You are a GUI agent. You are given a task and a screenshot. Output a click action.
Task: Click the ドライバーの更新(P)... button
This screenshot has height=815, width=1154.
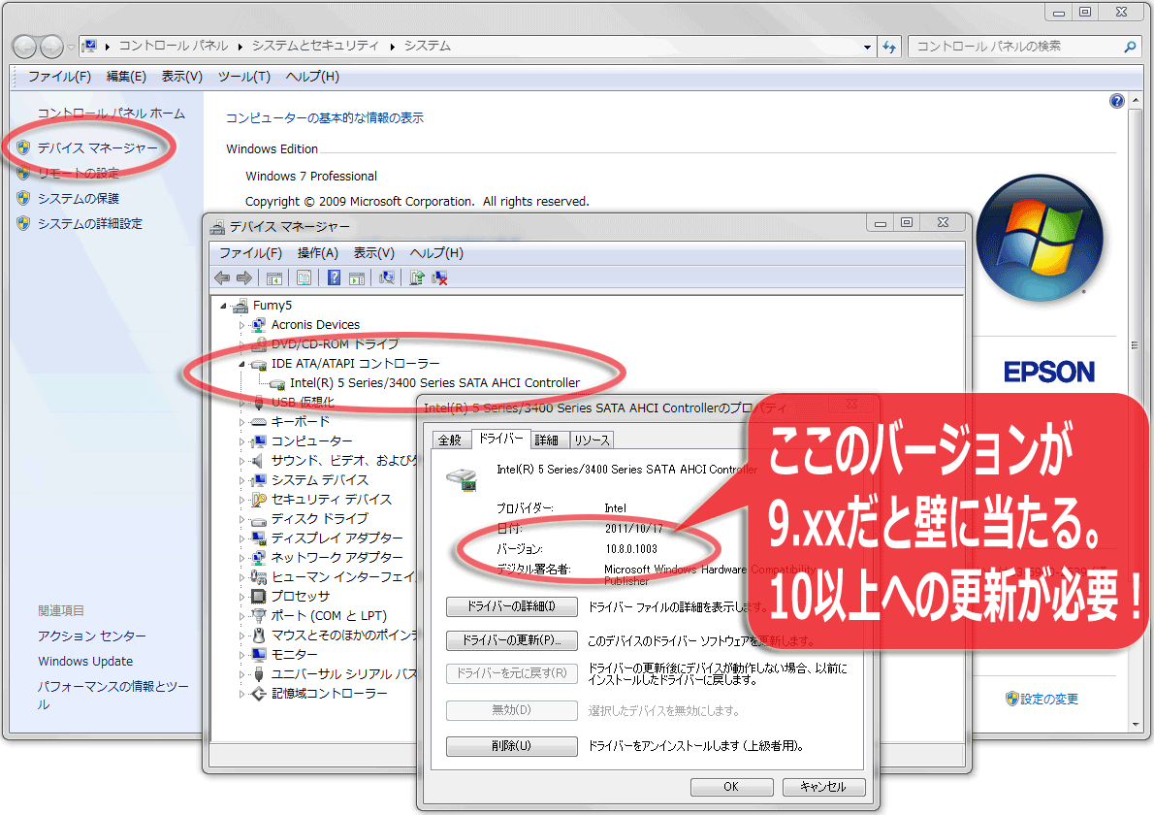click(511, 640)
